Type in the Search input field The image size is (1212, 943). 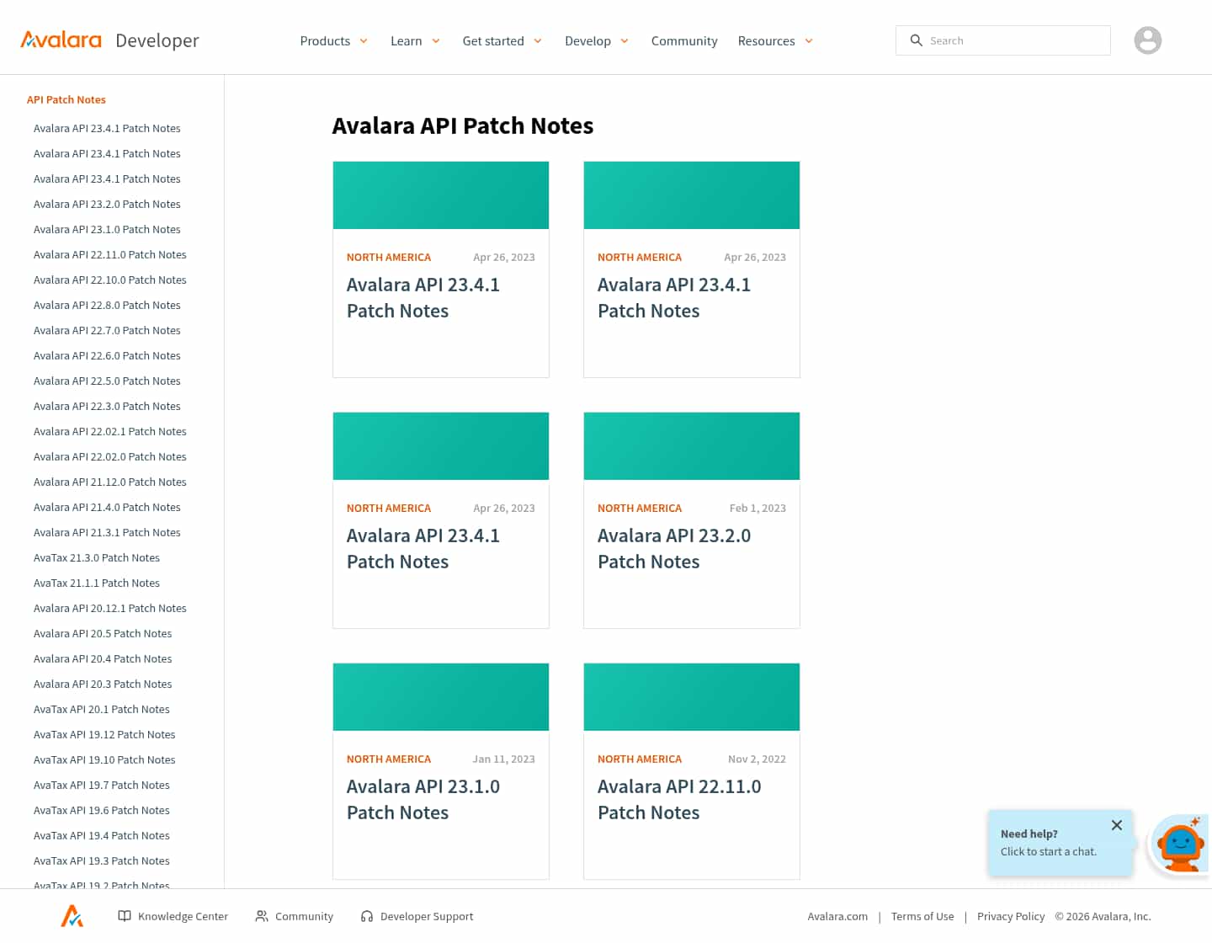coord(1014,40)
